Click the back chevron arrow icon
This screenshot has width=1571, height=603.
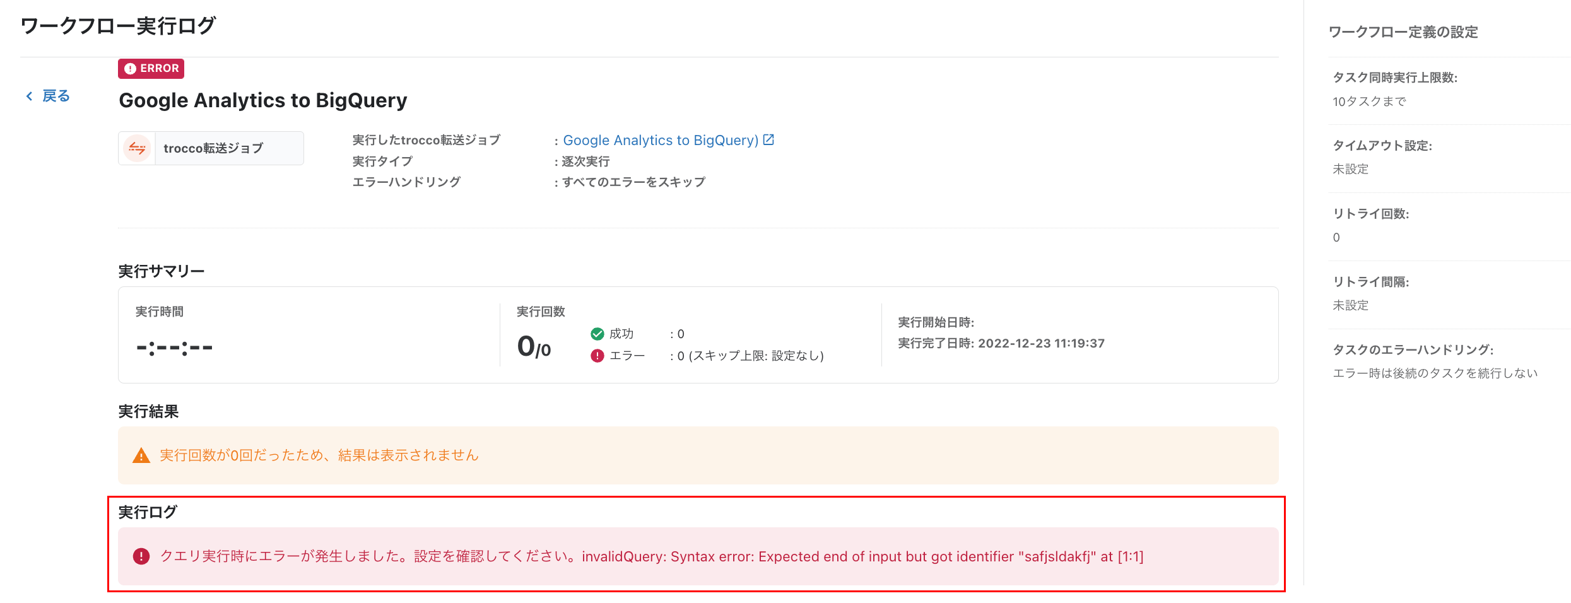coord(29,96)
